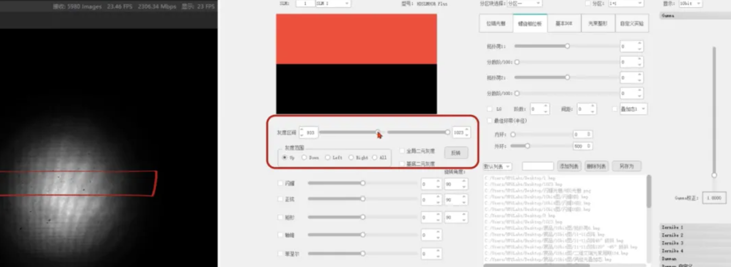Choose the All grayscale range option
The height and width of the screenshot is (267, 731).
point(375,158)
